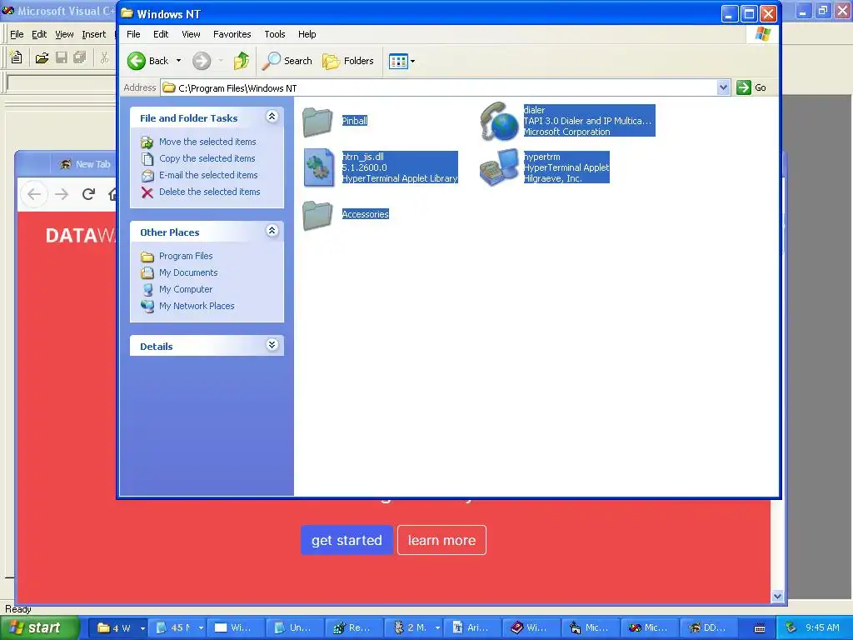Go to My Computer in Other Places
853x640 pixels.
click(x=186, y=289)
